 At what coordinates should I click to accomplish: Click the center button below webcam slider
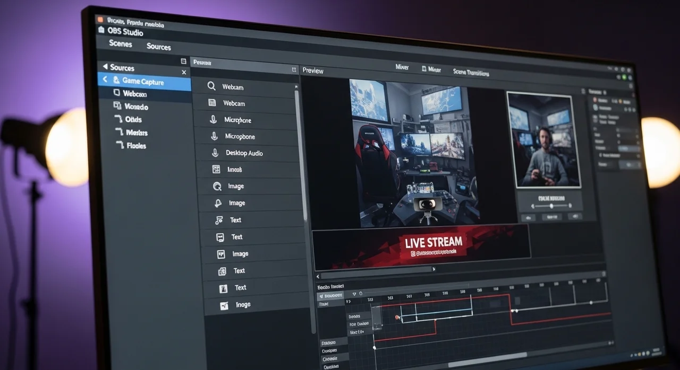551,216
